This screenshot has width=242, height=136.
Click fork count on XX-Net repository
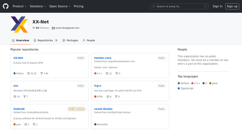(44, 73)
